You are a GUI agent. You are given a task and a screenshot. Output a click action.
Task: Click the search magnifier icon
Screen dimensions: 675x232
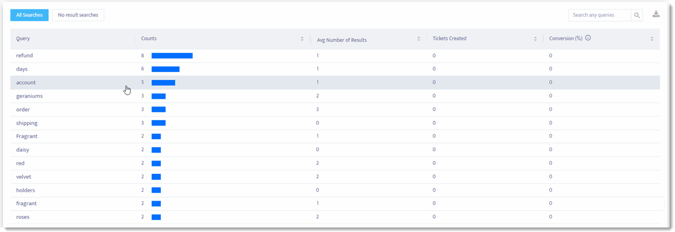637,15
